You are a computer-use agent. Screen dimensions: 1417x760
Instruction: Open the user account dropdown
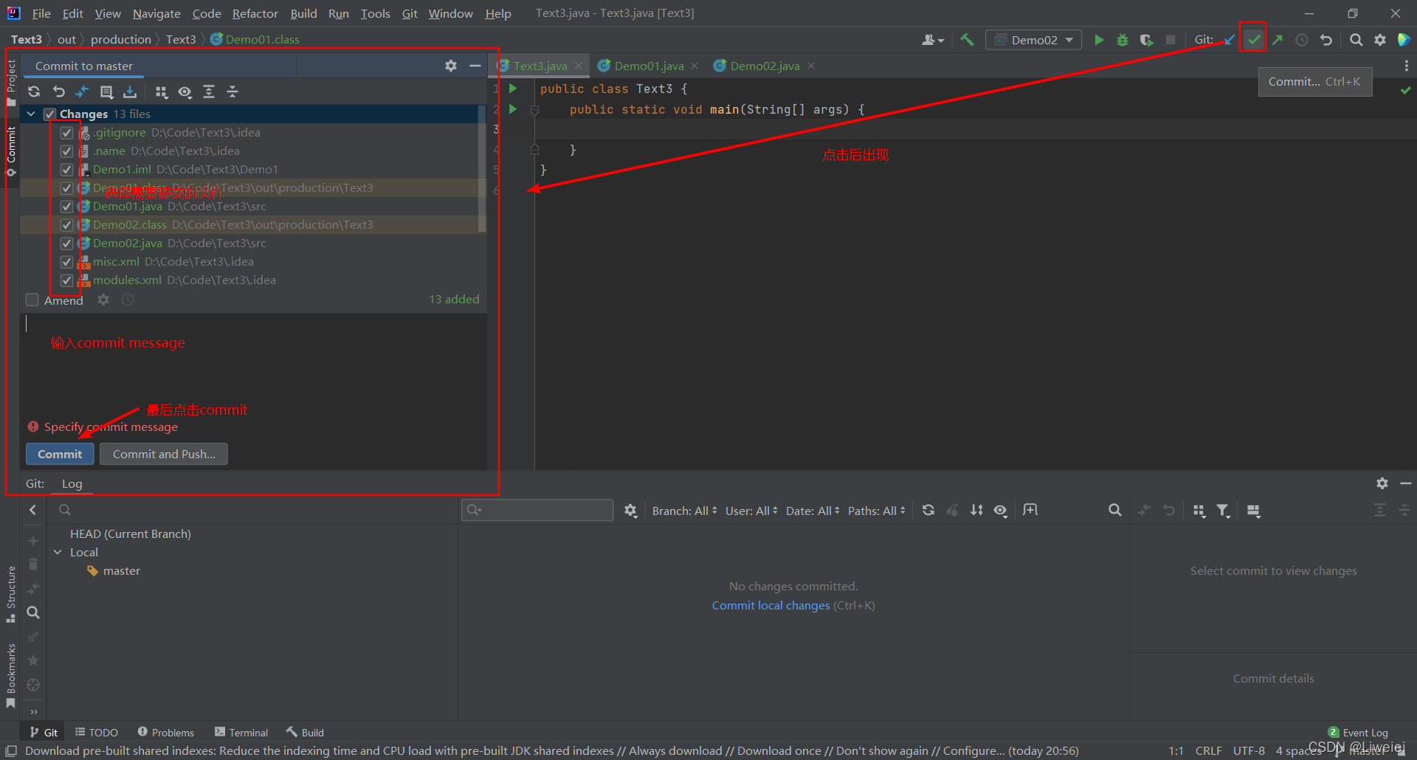(x=933, y=40)
